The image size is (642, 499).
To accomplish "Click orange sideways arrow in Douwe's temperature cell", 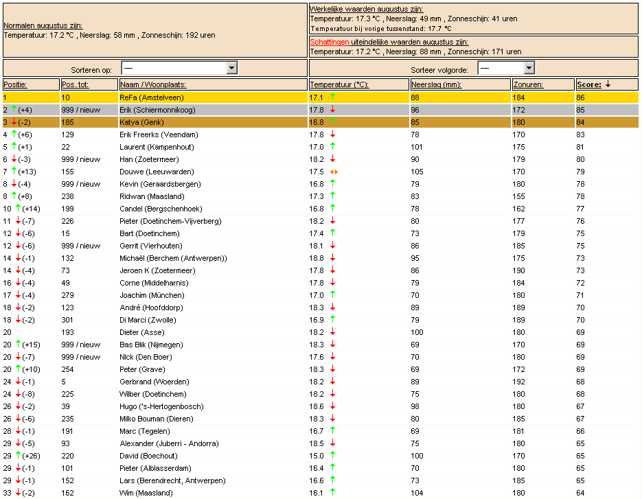I will coord(334,172).
